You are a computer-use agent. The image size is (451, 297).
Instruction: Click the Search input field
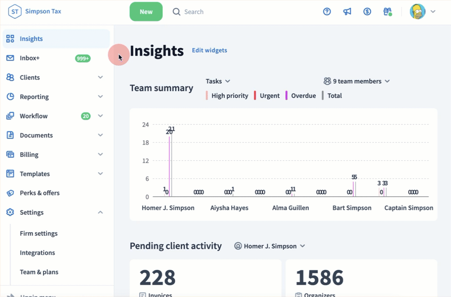(x=219, y=12)
